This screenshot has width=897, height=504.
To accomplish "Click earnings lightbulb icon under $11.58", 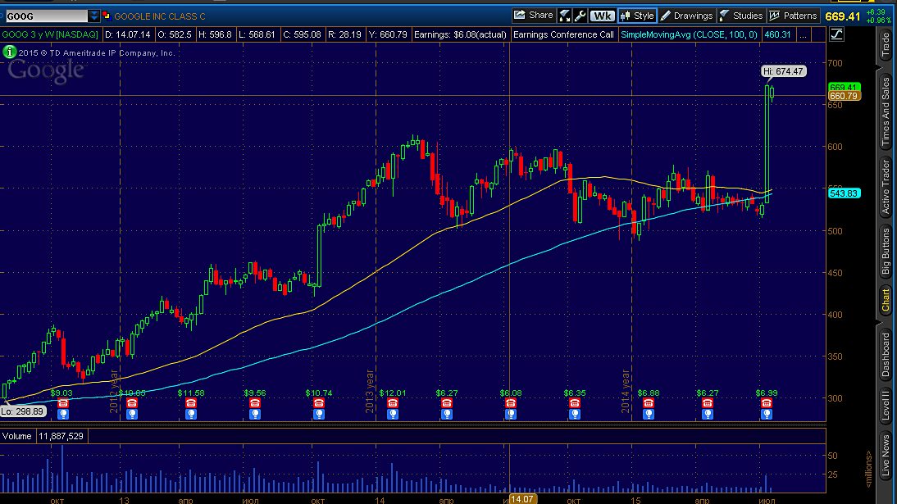I will pyautogui.click(x=190, y=414).
